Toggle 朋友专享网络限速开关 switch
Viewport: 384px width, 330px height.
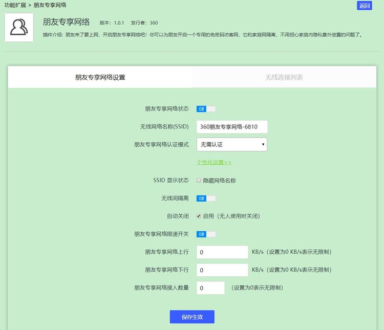206,234
